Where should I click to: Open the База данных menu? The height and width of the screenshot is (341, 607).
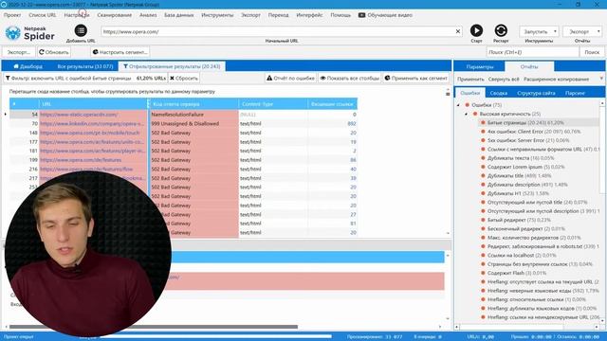(179, 15)
